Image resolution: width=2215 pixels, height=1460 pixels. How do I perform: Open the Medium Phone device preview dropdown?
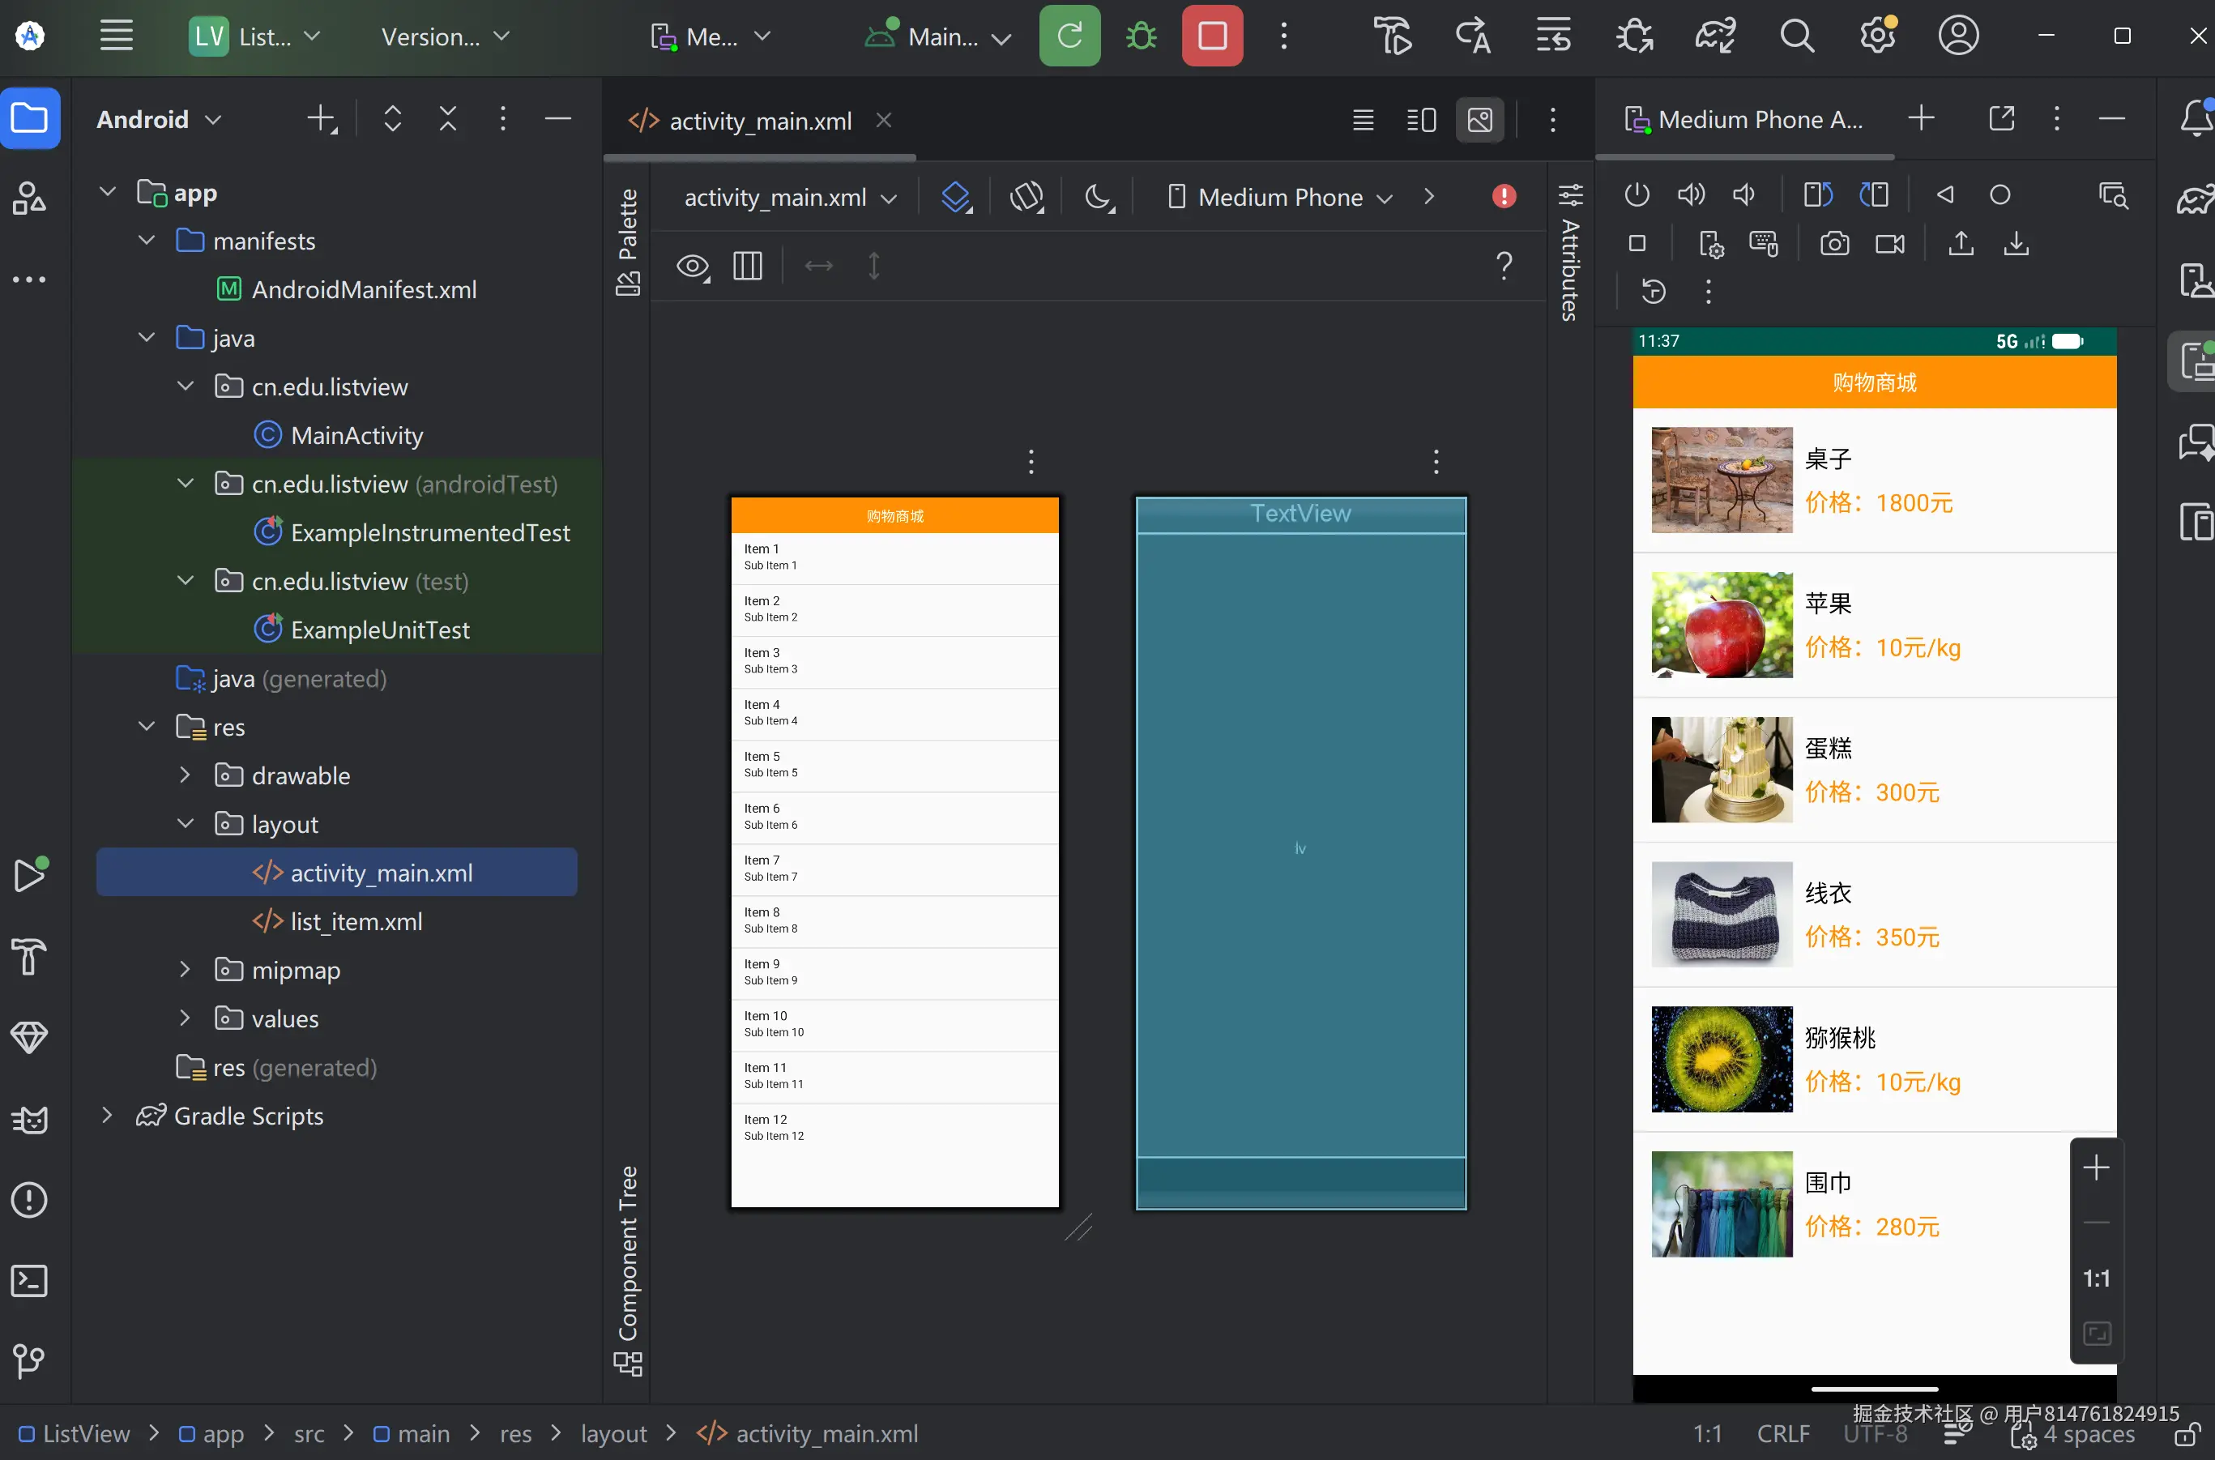tap(1280, 198)
